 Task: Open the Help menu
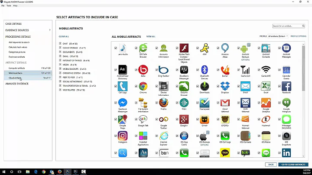[15, 6]
